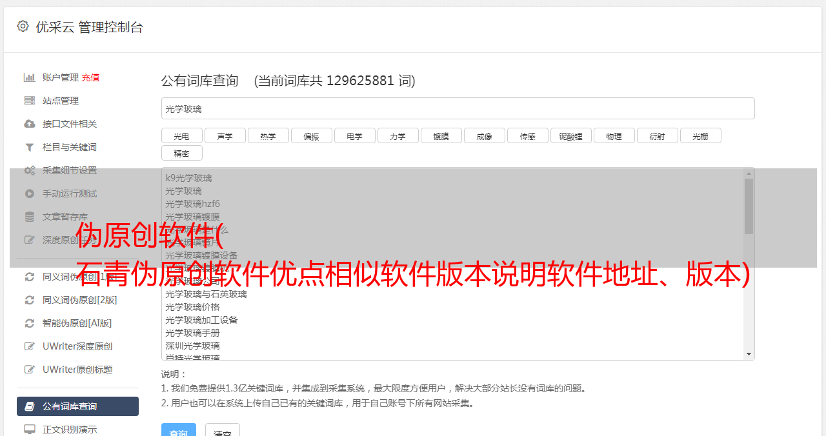Click the refresh icon for 智能伪原创[AI版]
Viewport: 826px width, 436px height.
coord(30,323)
